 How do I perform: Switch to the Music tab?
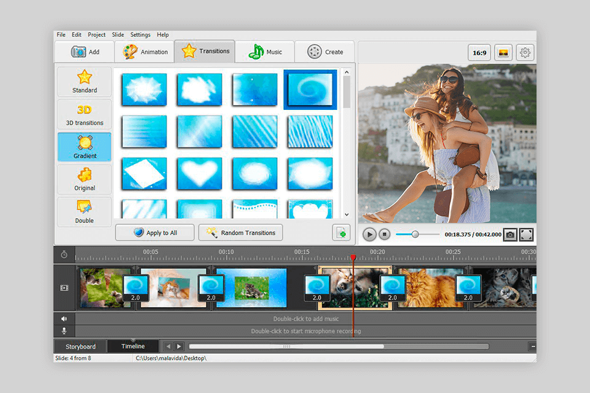(265, 52)
